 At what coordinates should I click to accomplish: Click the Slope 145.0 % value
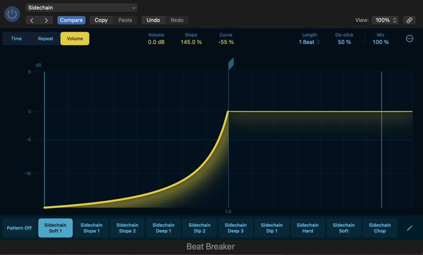point(191,42)
